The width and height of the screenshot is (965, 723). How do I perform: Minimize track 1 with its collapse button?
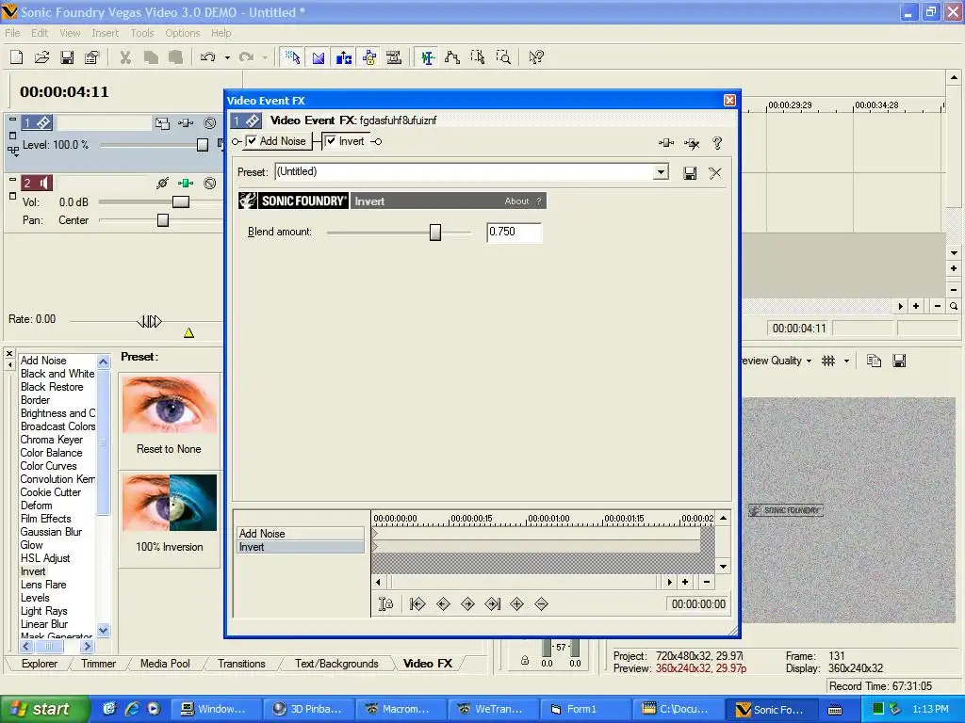point(12,119)
